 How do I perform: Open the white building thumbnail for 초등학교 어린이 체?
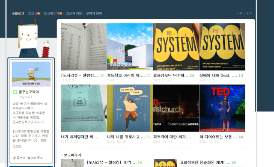tap(130, 47)
